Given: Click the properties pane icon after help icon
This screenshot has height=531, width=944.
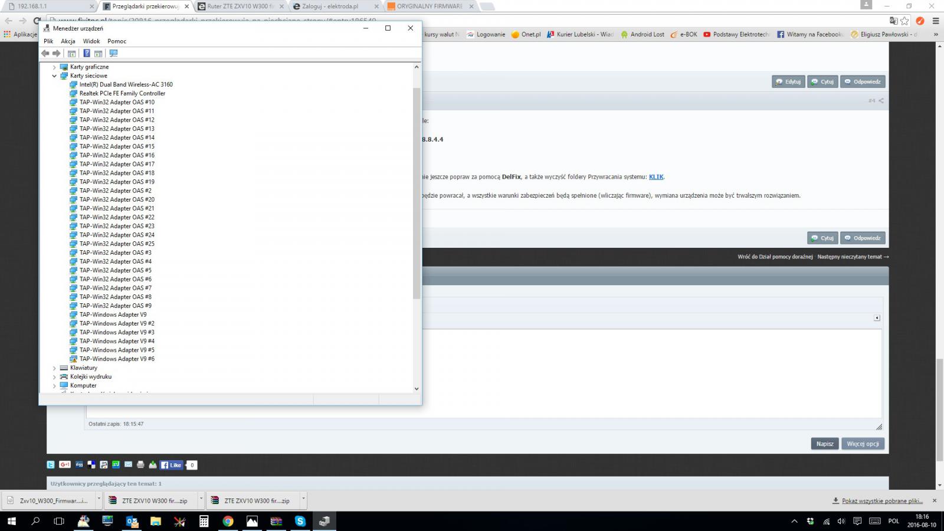Looking at the screenshot, I should 99,53.
